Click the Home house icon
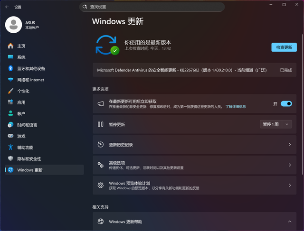 click(10, 46)
